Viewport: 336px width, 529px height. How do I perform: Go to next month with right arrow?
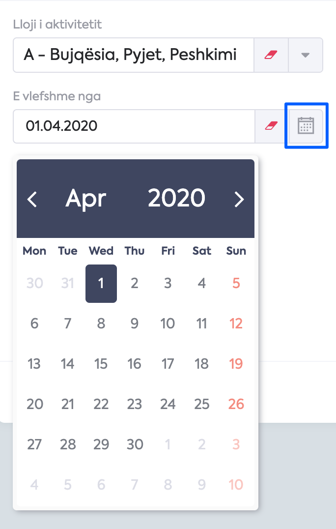(239, 199)
